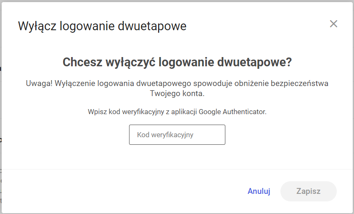Click the divider line above the buttons
Screen dimensions: 354x214
[x=177, y=169]
